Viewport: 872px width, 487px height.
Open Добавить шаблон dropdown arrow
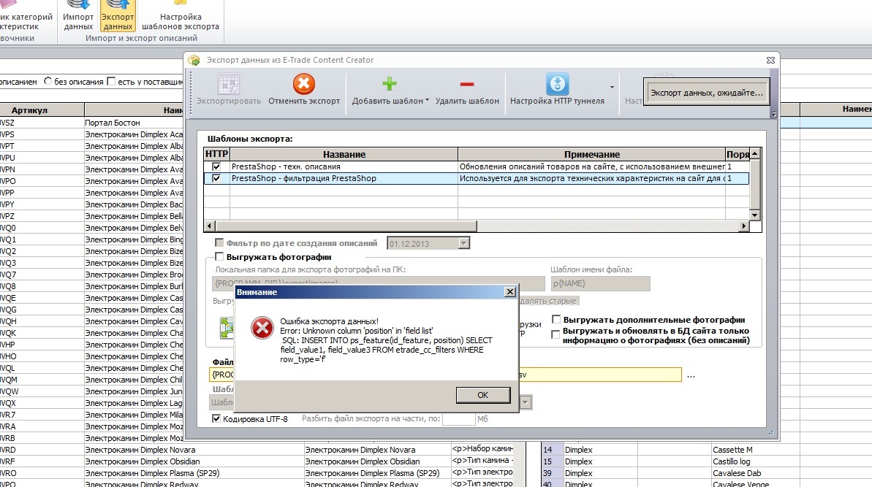tap(427, 101)
